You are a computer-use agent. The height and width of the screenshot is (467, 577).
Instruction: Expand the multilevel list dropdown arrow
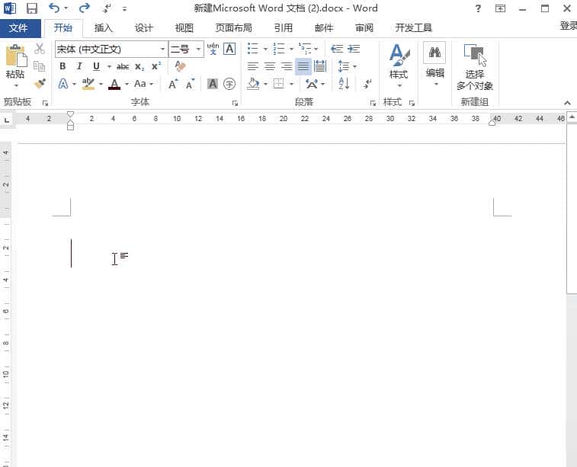coord(316,49)
